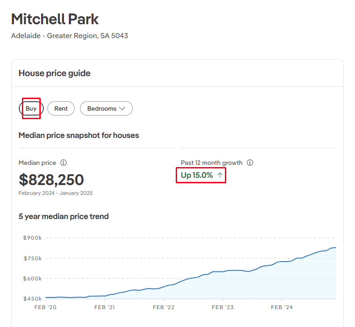Click the $900k y-axis label
355x327 pixels.
[x=32, y=238]
